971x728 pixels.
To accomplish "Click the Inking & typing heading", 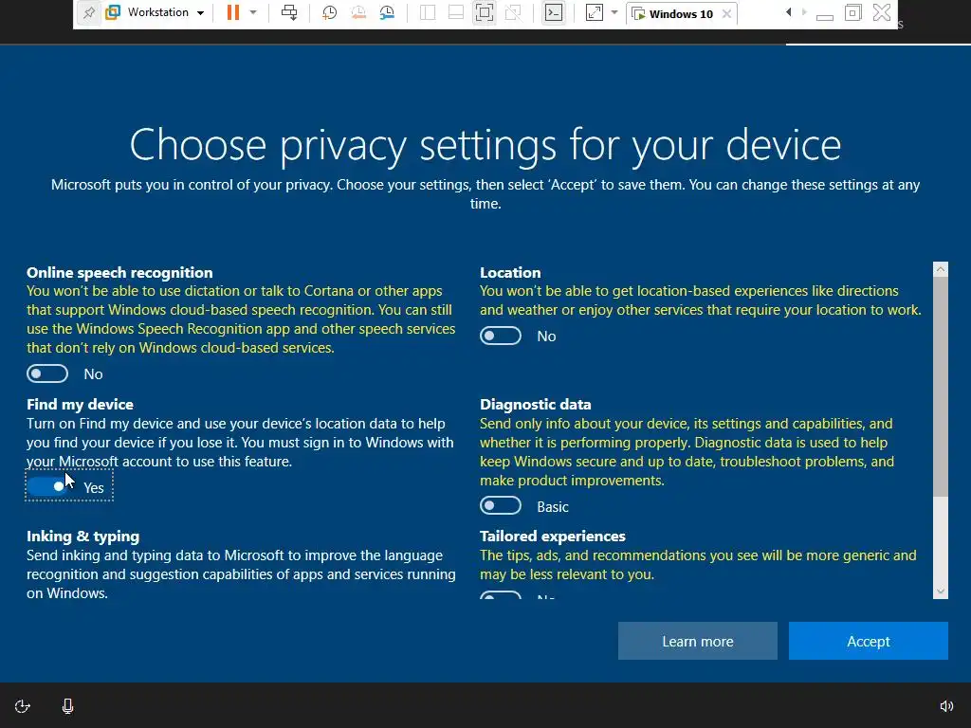I will pyautogui.click(x=83, y=537).
